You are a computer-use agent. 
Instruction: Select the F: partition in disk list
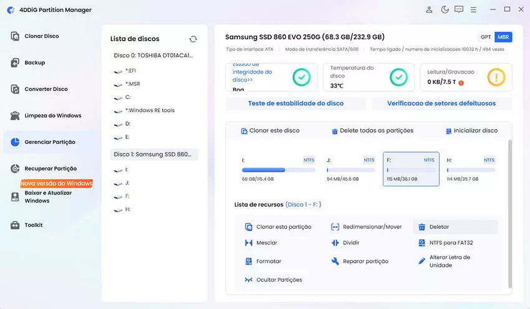coord(122,196)
